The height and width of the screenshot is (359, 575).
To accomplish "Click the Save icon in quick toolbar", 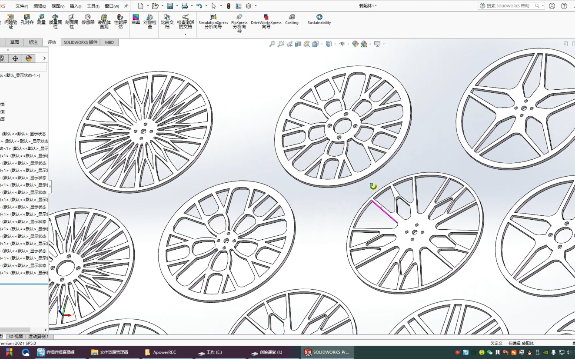I will click(x=170, y=6).
